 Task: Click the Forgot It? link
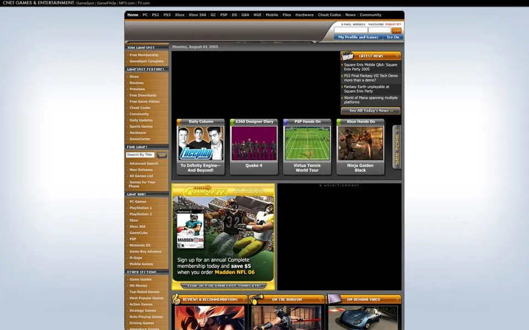pyautogui.click(x=393, y=24)
